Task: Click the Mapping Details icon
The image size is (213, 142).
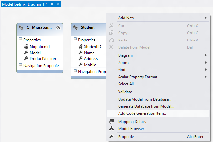Action: tap(111, 122)
